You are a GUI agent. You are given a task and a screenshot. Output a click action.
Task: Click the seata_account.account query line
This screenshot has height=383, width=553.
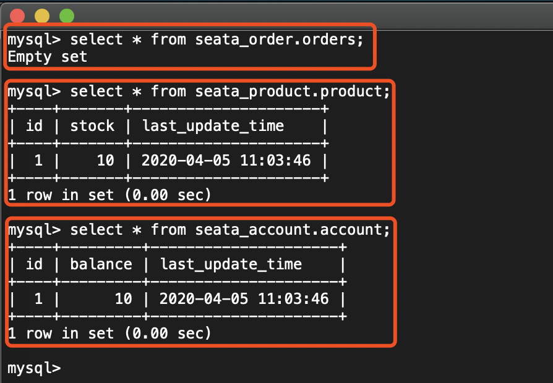tap(199, 230)
